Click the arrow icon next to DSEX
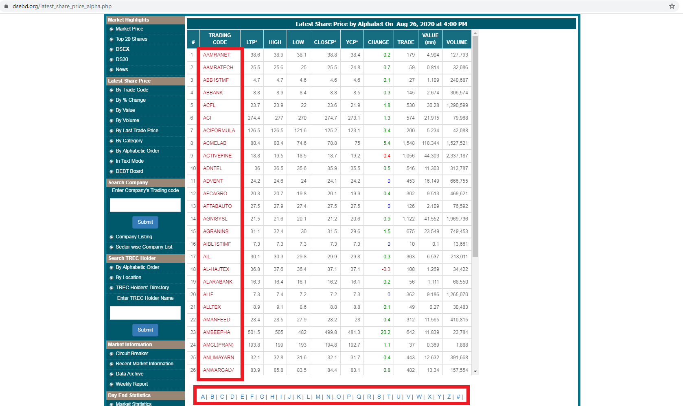The width and height of the screenshot is (683, 406). pyautogui.click(x=112, y=49)
